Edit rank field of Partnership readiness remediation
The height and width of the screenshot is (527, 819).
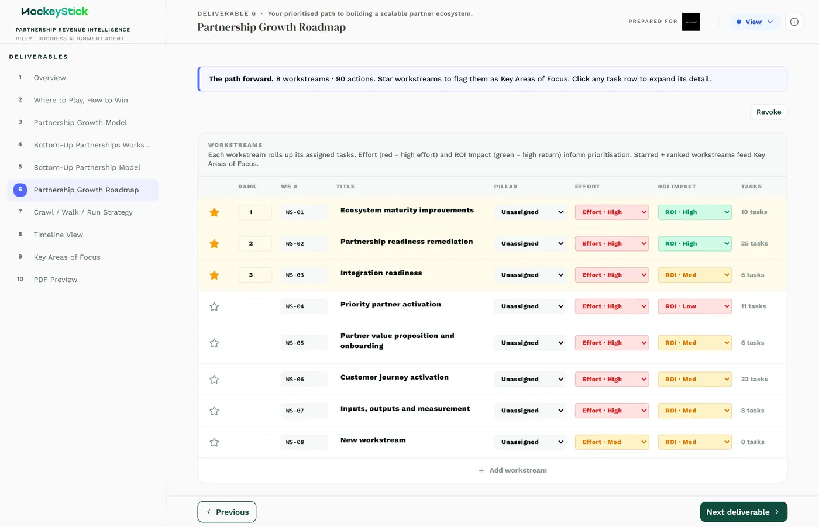coord(255,243)
